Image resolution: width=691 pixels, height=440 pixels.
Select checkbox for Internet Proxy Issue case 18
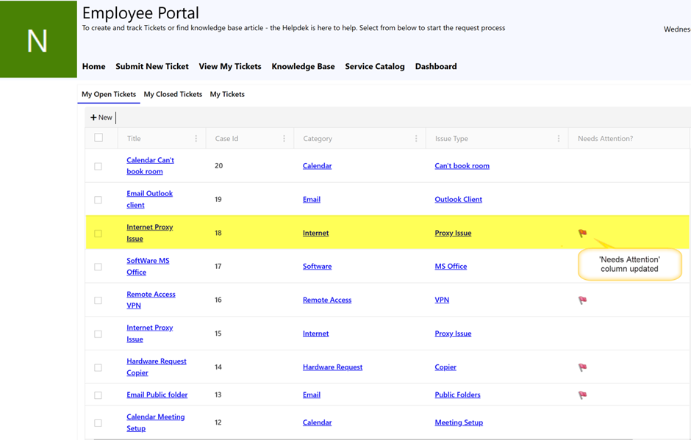(x=99, y=234)
